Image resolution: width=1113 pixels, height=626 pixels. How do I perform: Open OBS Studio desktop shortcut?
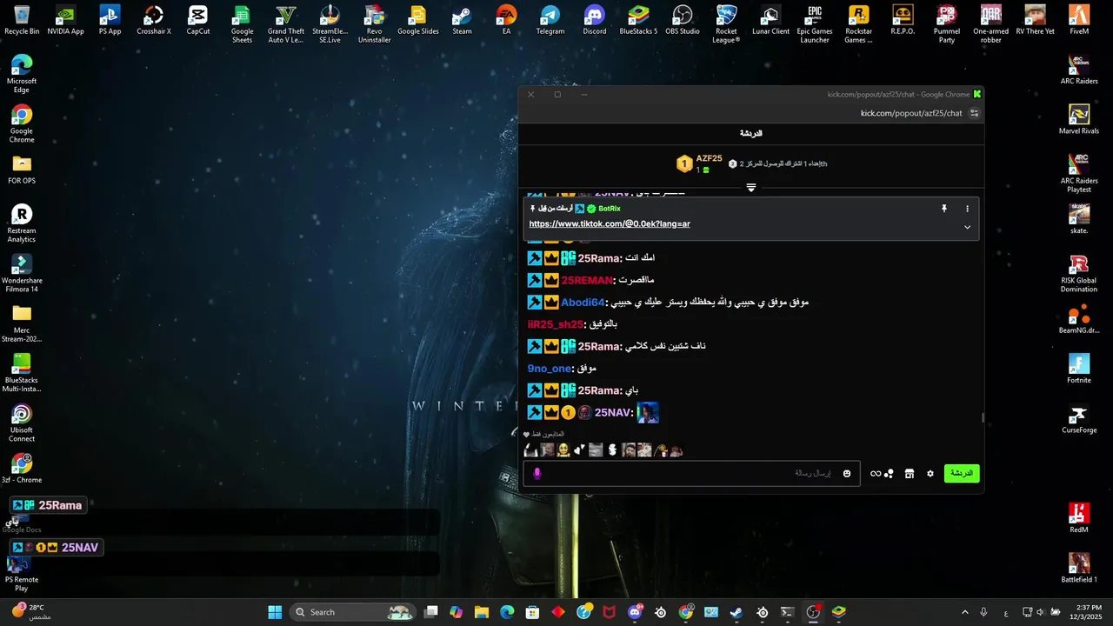683,20
